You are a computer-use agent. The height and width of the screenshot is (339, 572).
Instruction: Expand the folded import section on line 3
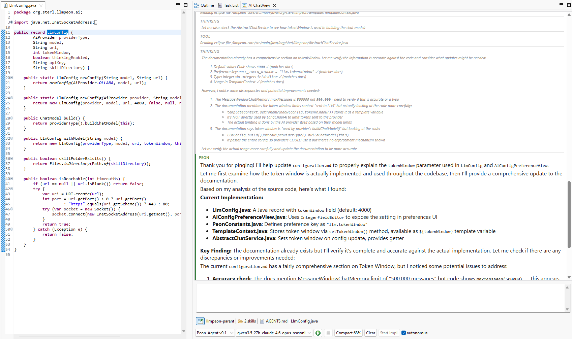(x=11, y=22)
